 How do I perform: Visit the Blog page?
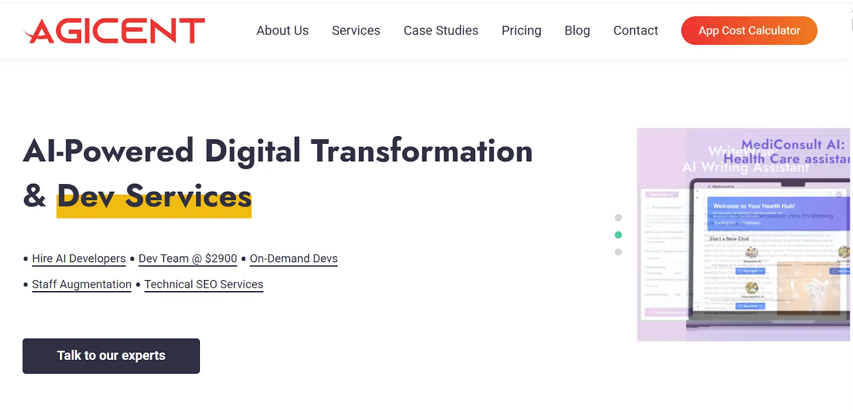[x=577, y=30]
